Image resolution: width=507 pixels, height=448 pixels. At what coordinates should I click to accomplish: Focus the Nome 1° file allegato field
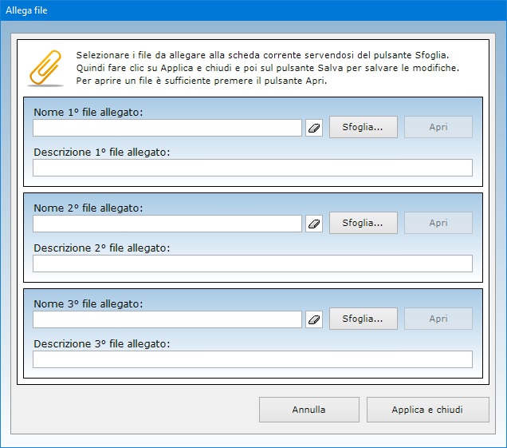pos(167,128)
